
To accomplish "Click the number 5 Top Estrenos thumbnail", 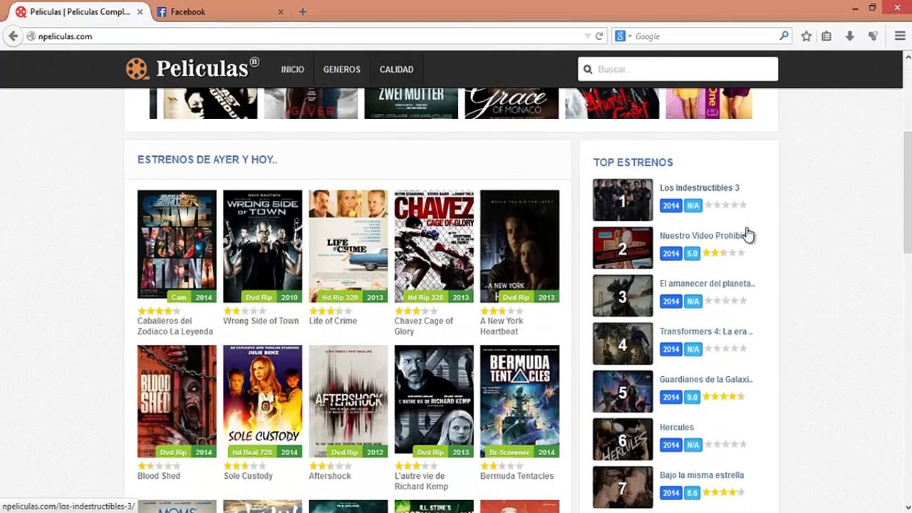I will tap(623, 392).
